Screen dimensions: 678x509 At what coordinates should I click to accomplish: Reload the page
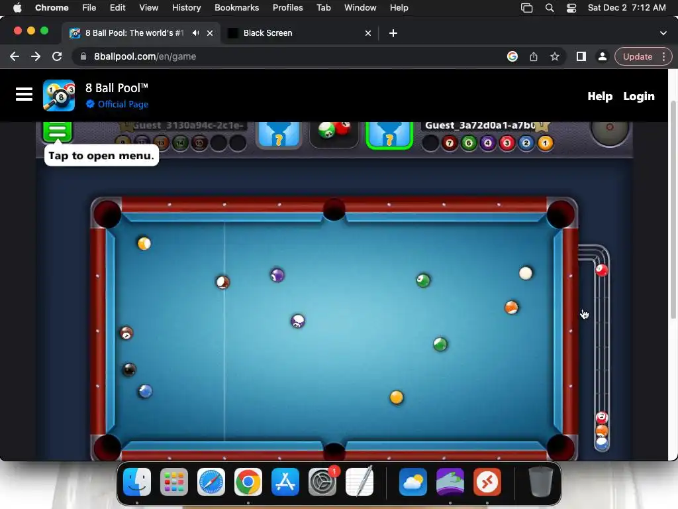coord(57,56)
